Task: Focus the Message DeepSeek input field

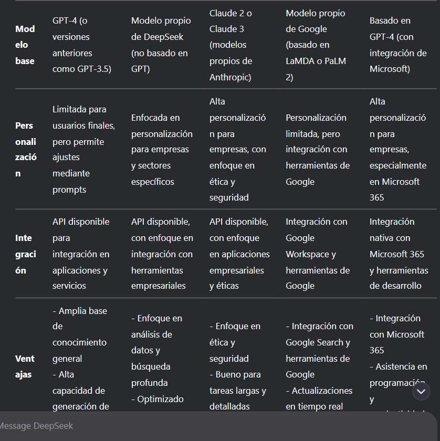Action: 217,426
